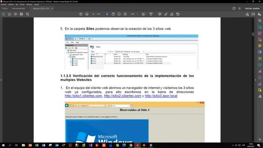
Task: Open the page fit options dropdown
Action: [144, 14]
